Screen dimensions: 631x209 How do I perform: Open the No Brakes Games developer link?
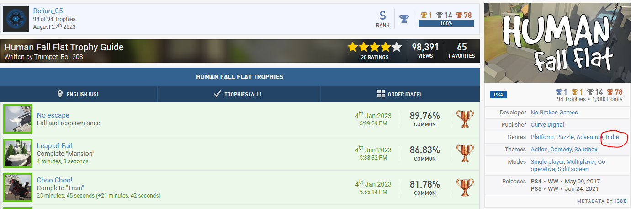[554, 113]
